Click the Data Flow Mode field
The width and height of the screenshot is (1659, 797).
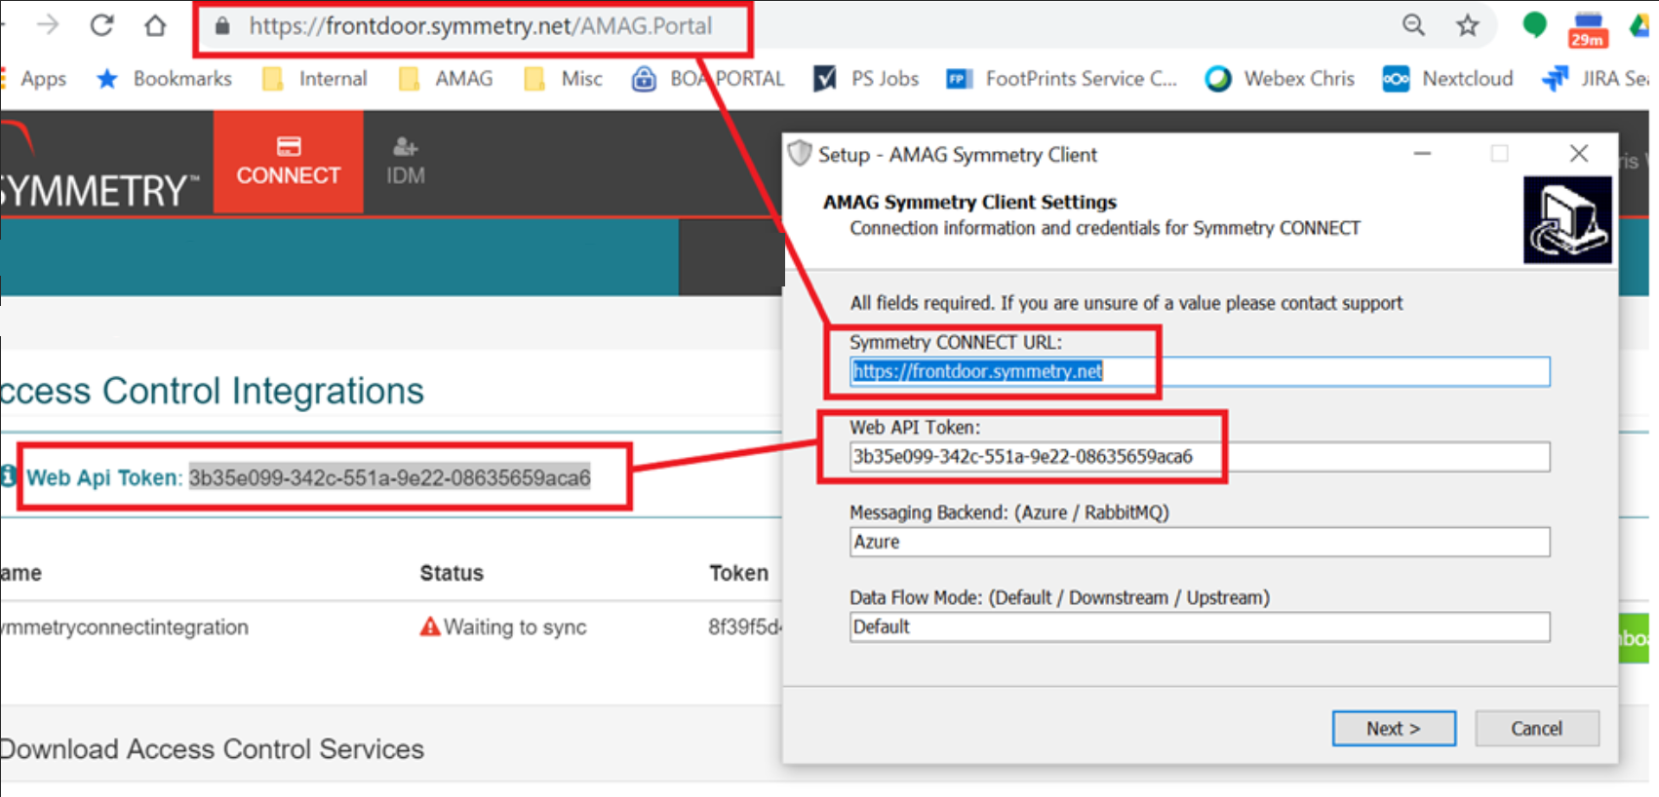tap(1199, 627)
